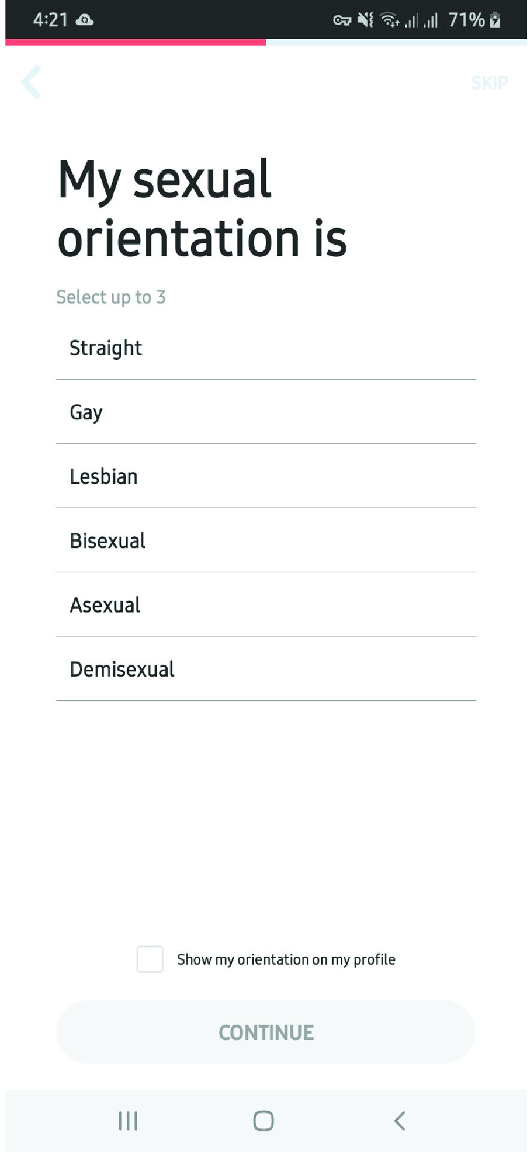Pick the Lesbian orientation option
Image resolution: width=532 pixels, height=1153 pixels.
point(266,476)
